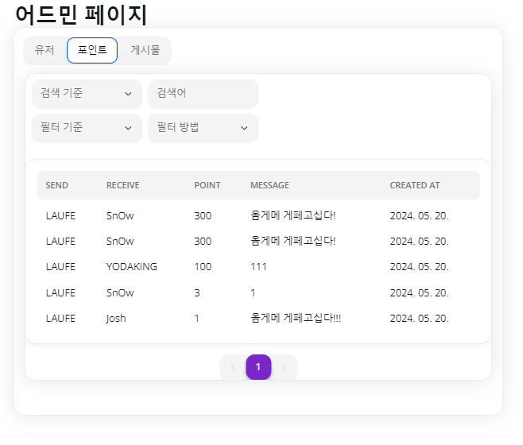Click the chevron on 검색 기준 dropdown
The image size is (523, 445).
click(x=128, y=94)
